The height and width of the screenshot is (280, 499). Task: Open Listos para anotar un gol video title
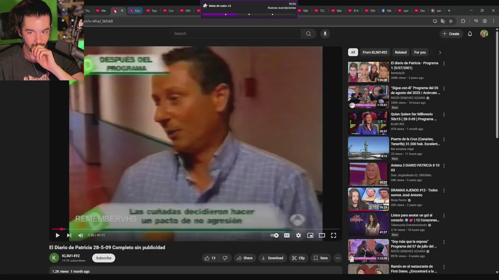415,217
